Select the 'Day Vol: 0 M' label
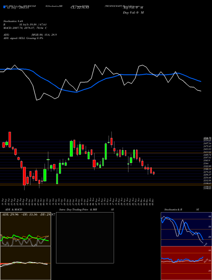Screen dimensions: 212x280 pos(133,12)
